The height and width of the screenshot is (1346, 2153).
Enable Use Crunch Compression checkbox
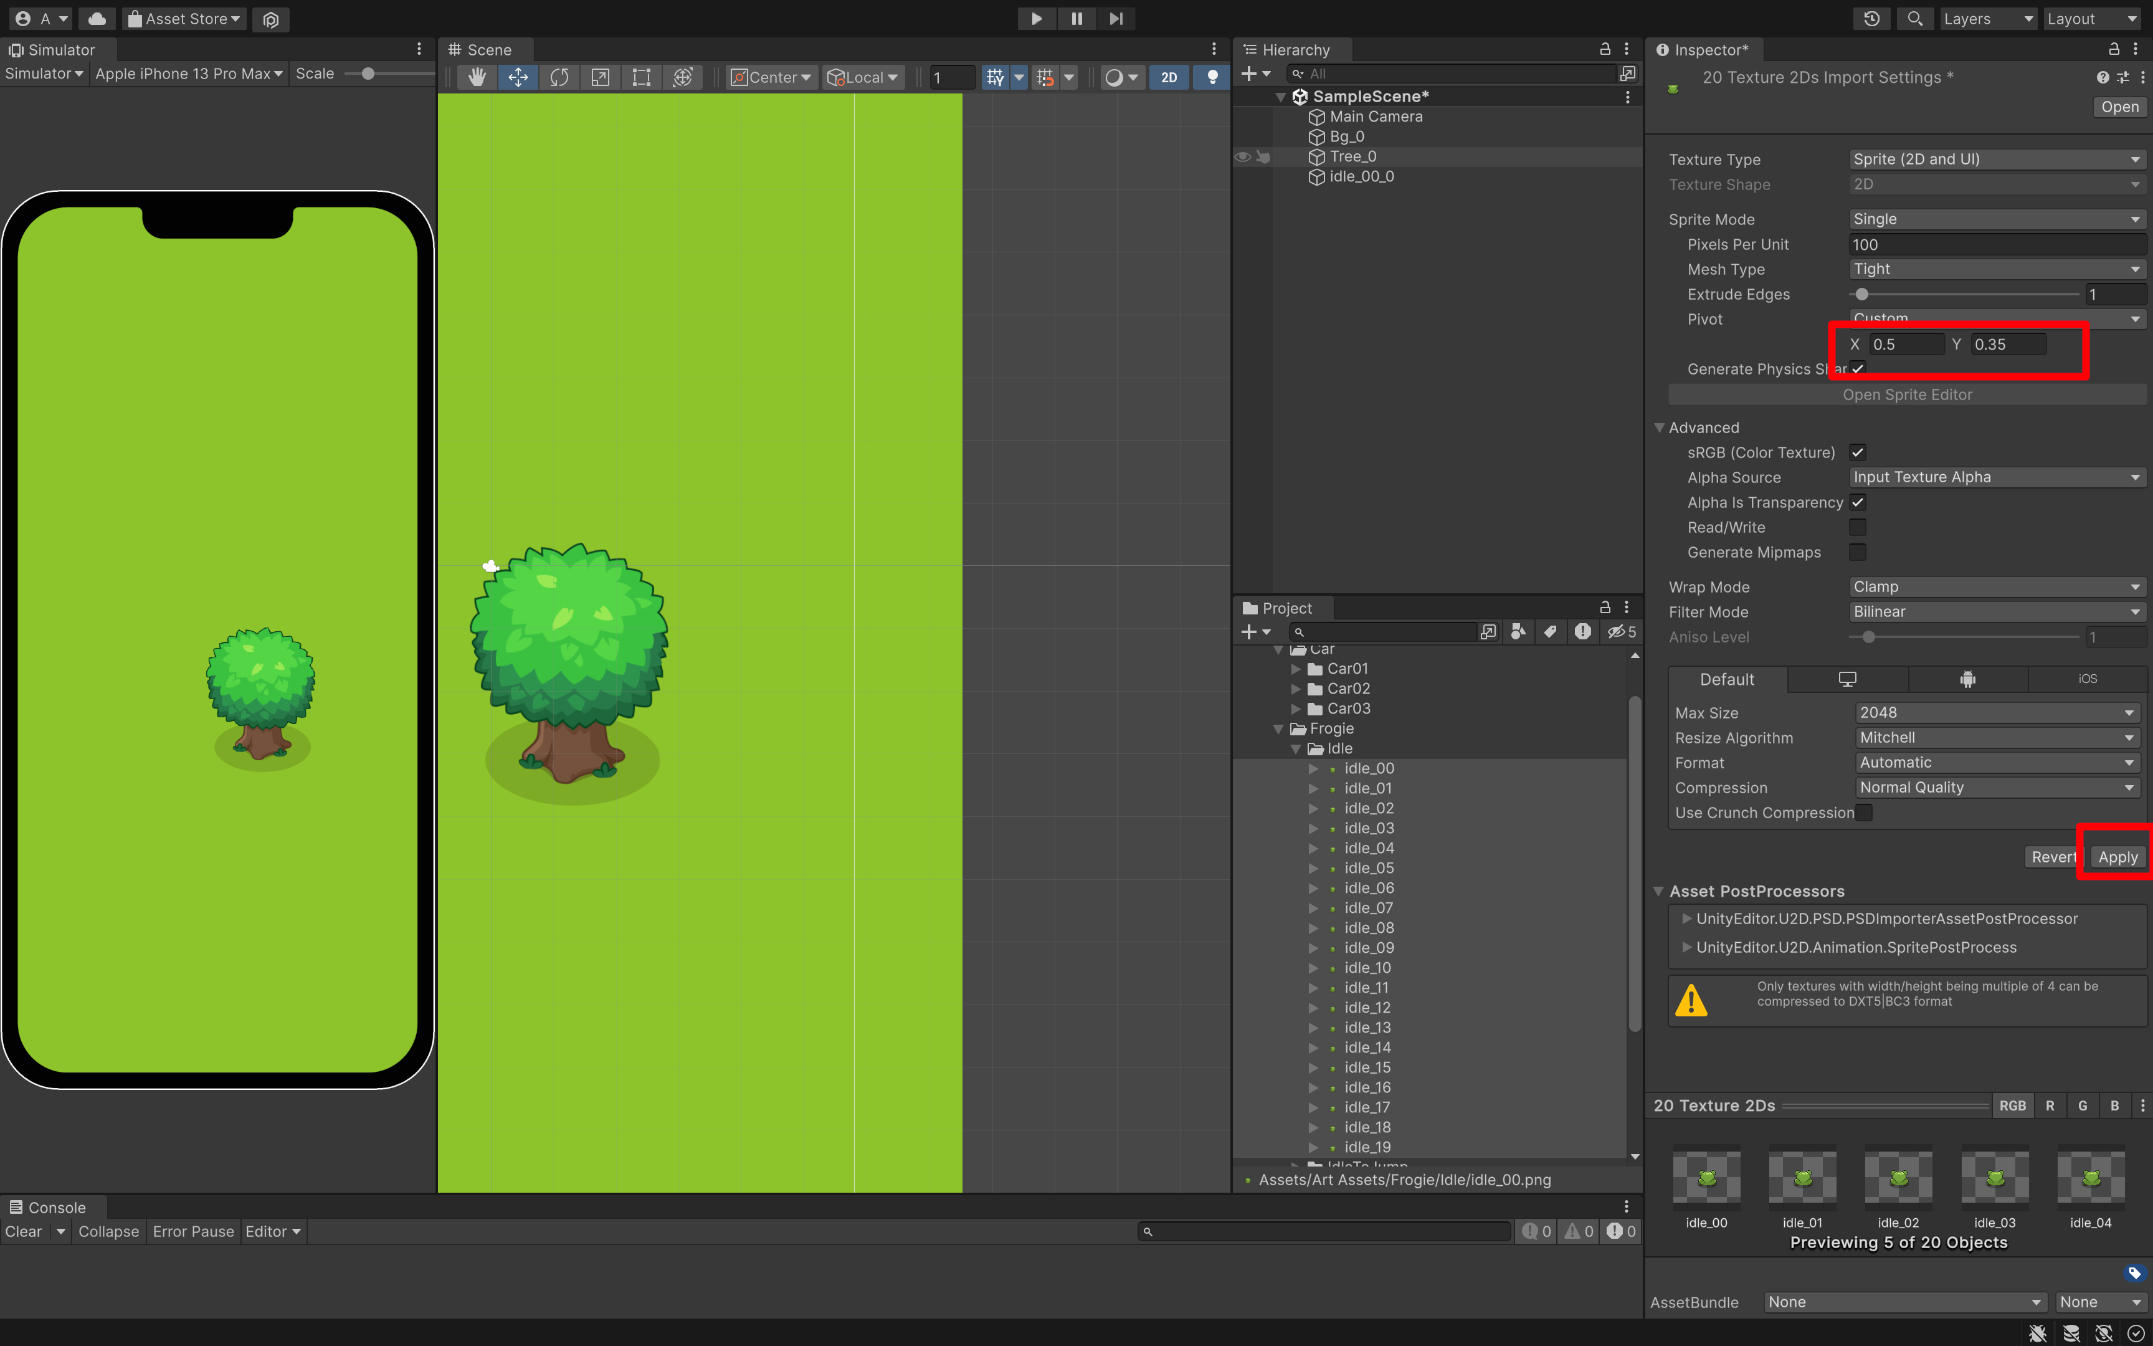click(1864, 813)
